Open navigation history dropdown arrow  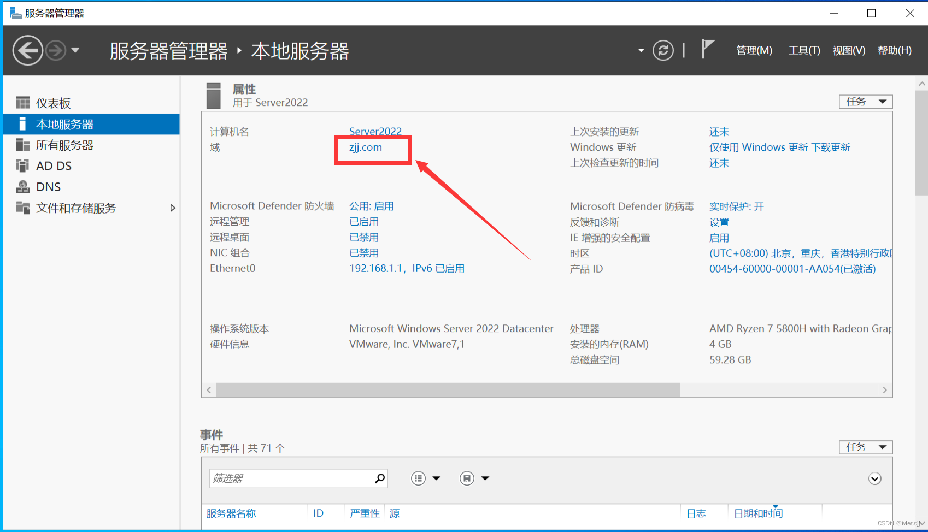[x=75, y=50]
